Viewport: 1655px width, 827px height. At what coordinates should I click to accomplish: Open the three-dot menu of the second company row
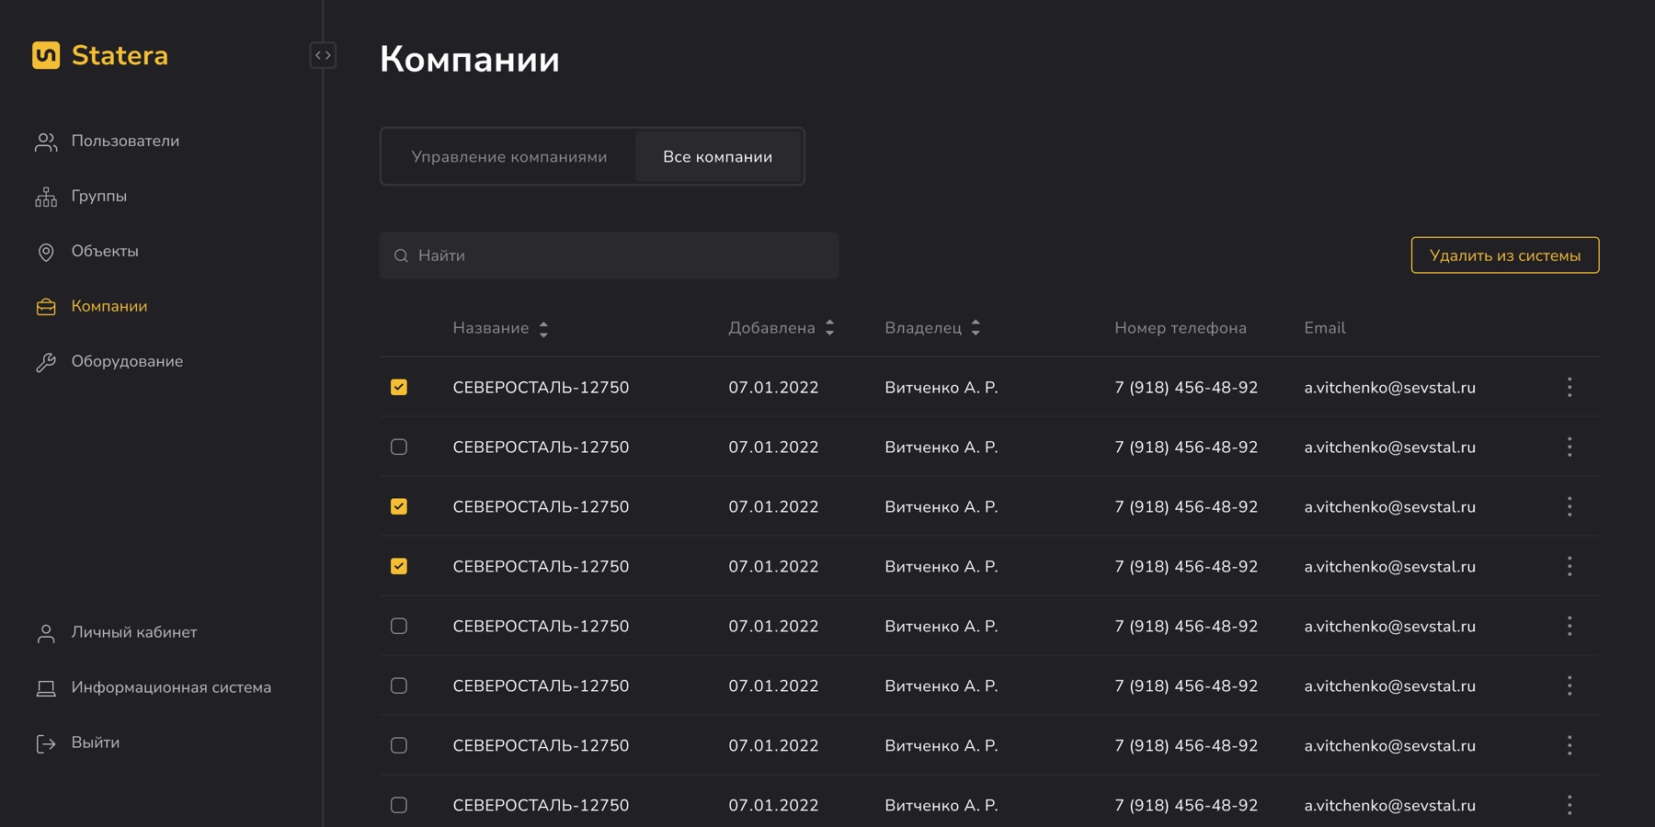pos(1569,447)
